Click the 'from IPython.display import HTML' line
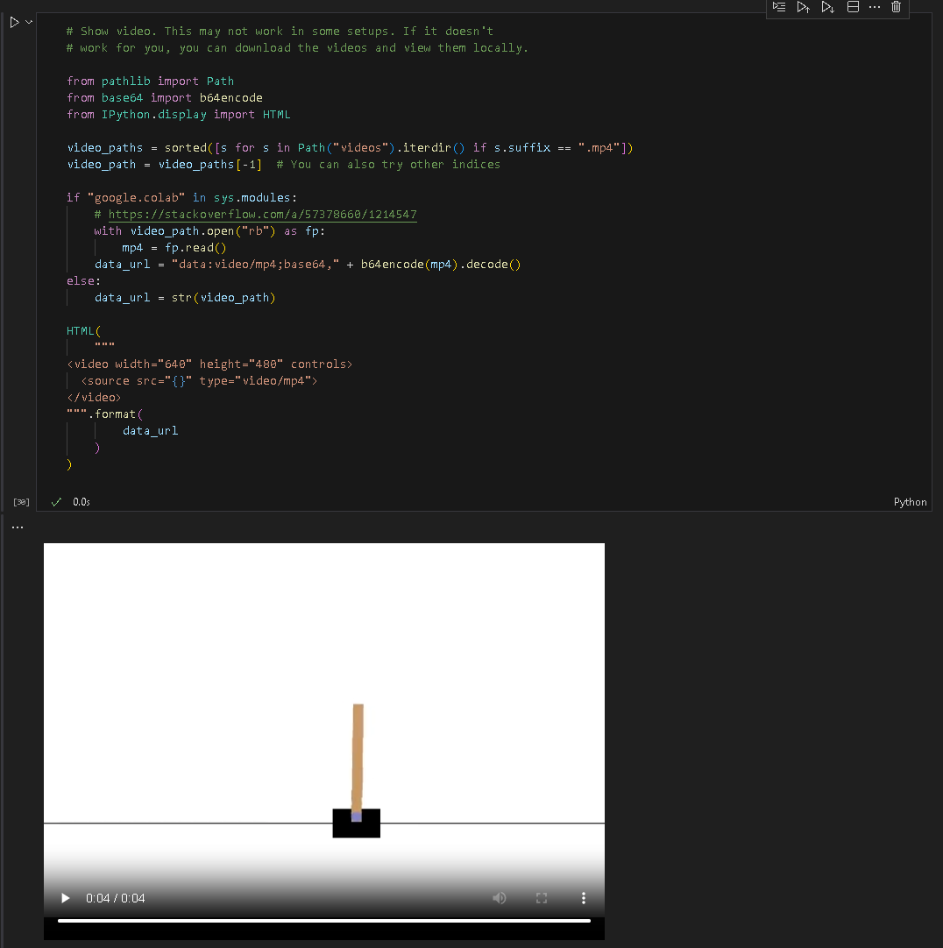This screenshot has height=948, width=943. tap(179, 114)
